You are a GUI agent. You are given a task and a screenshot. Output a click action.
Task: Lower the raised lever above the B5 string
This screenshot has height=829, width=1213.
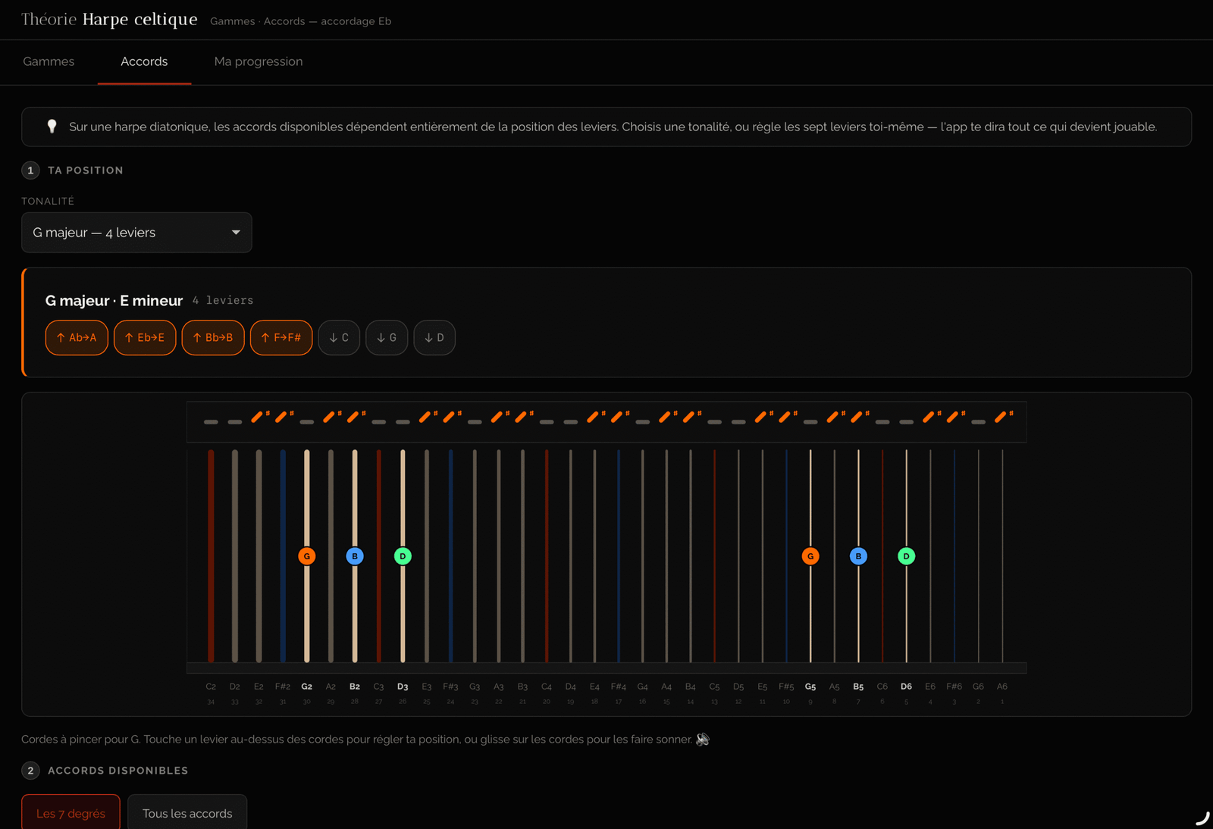coord(858,417)
